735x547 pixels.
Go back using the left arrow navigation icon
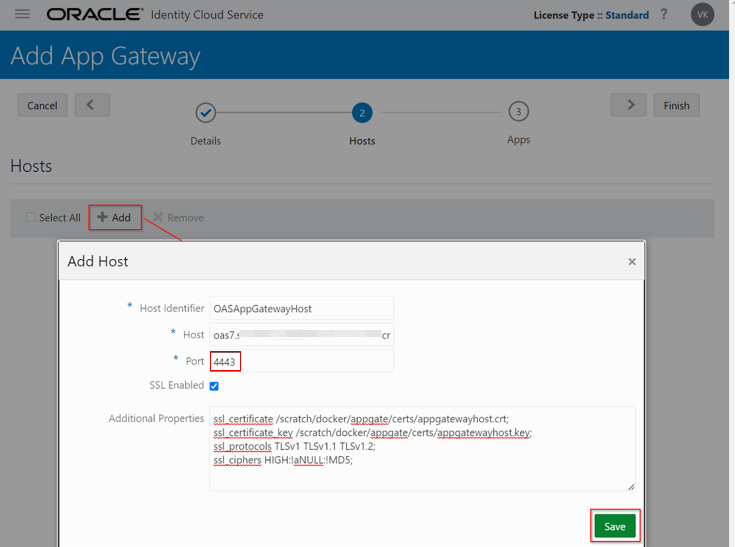pos(92,105)
